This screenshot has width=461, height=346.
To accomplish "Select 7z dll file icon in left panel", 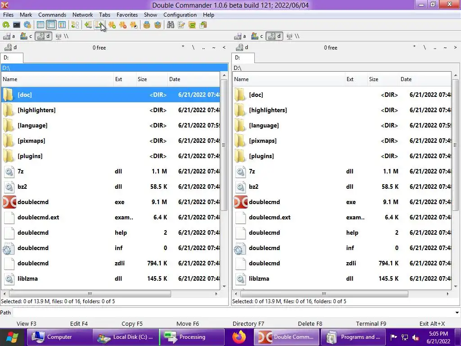I will coord(9,171).
